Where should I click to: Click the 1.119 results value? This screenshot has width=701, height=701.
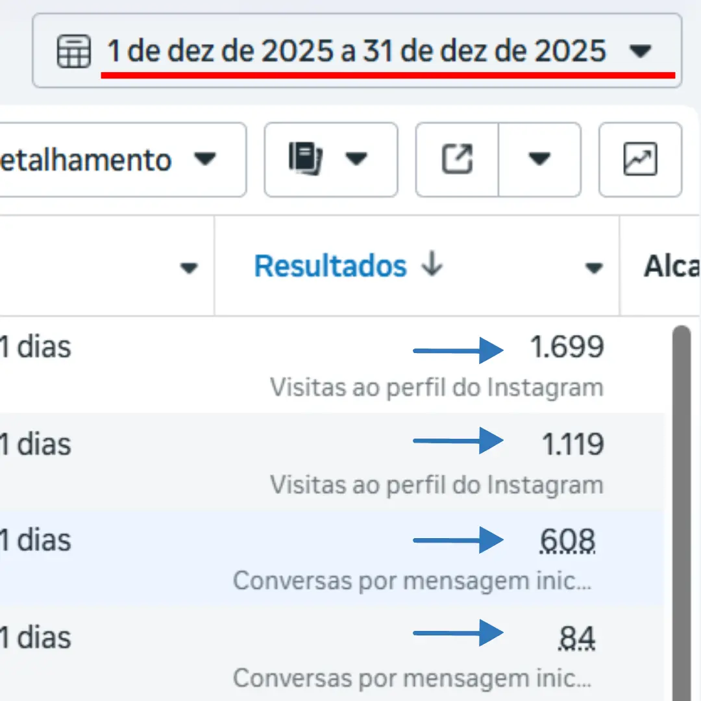click(x=572, y=445)
